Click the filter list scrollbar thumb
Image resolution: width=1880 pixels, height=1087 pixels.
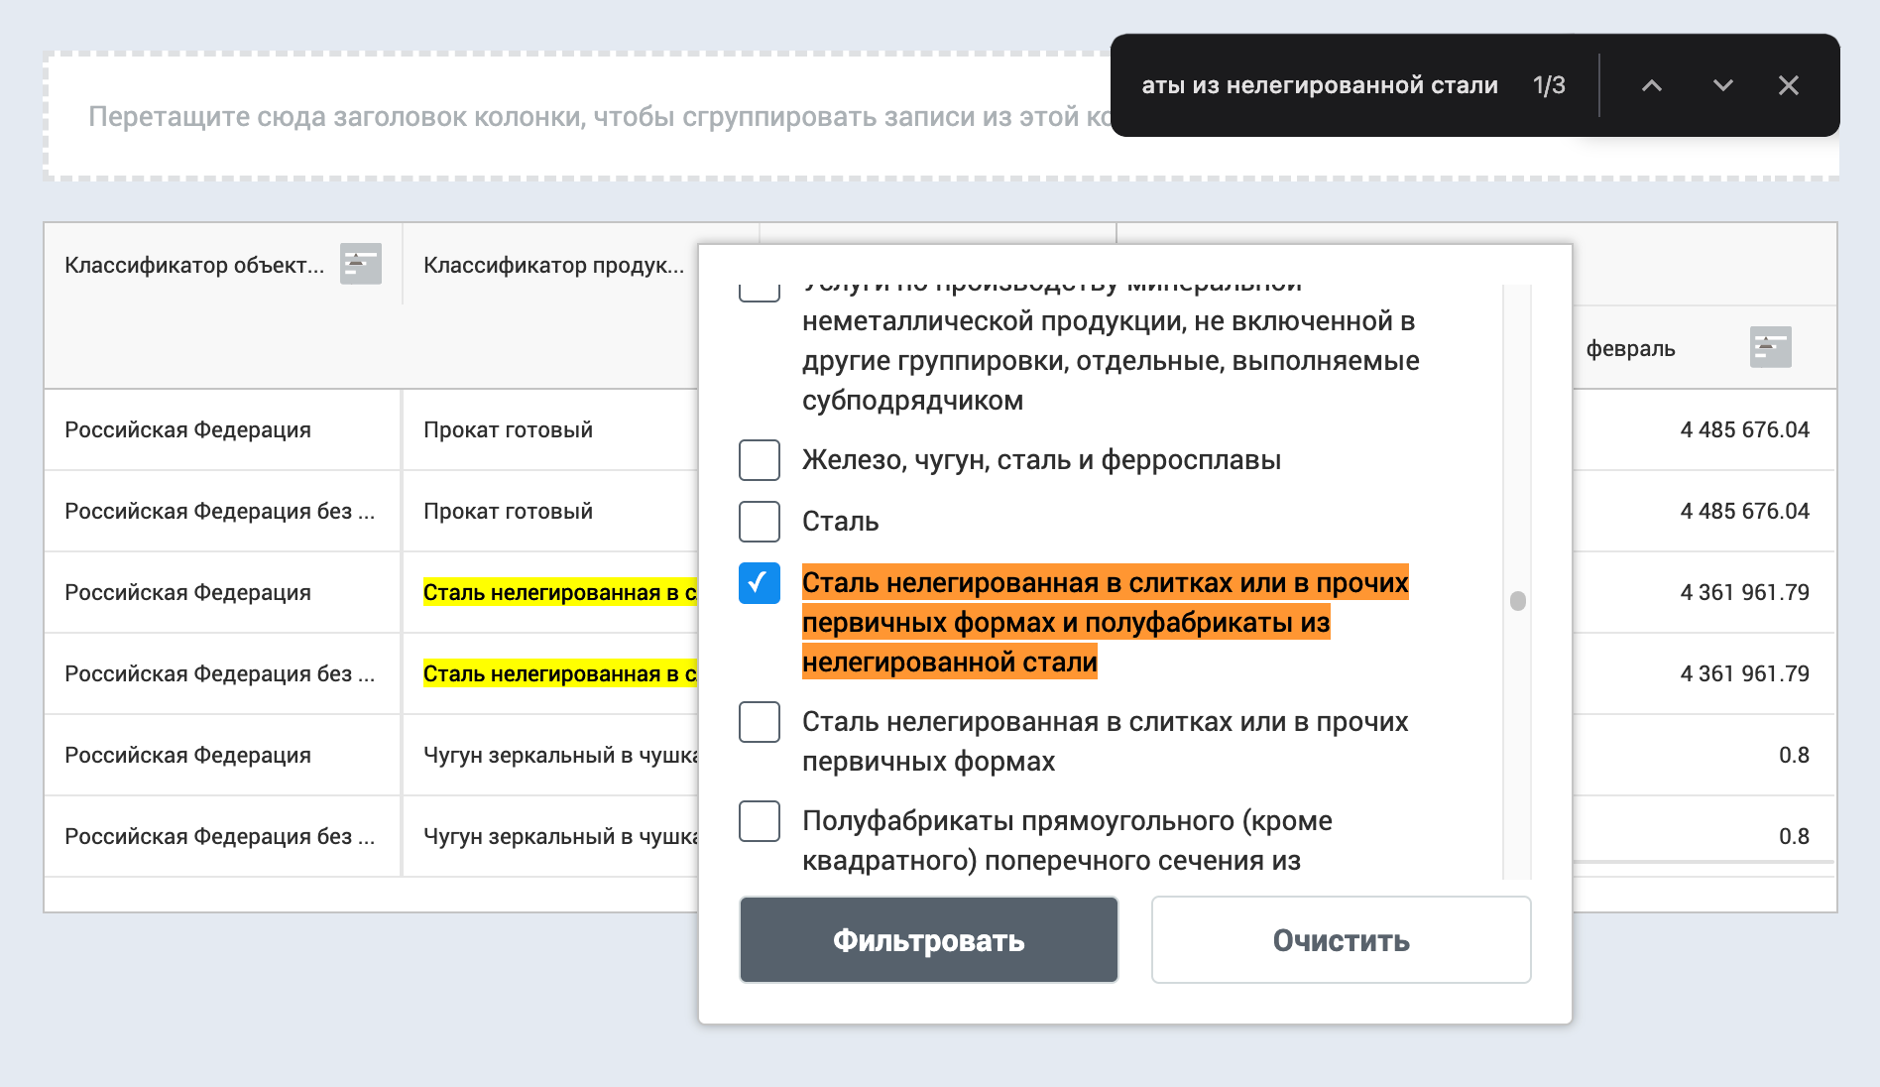click(1518, 600)
